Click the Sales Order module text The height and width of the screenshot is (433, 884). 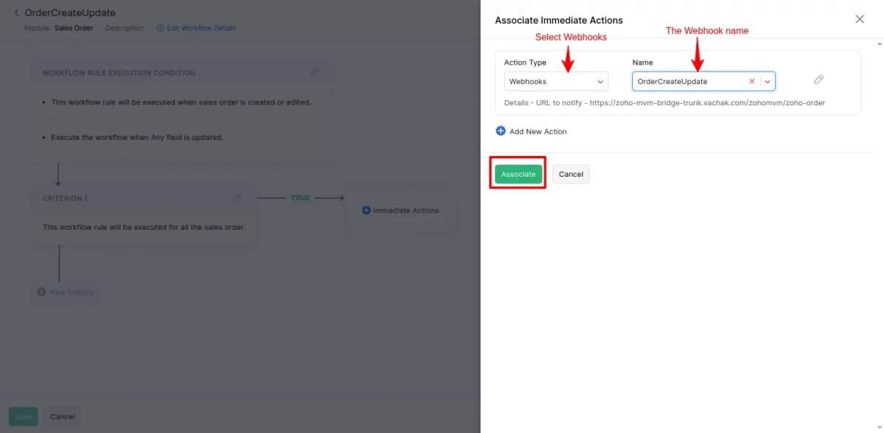point(74,28)
